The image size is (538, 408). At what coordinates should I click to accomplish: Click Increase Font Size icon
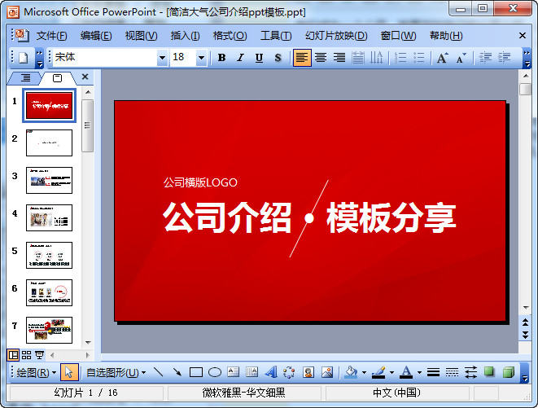point(442,57)
